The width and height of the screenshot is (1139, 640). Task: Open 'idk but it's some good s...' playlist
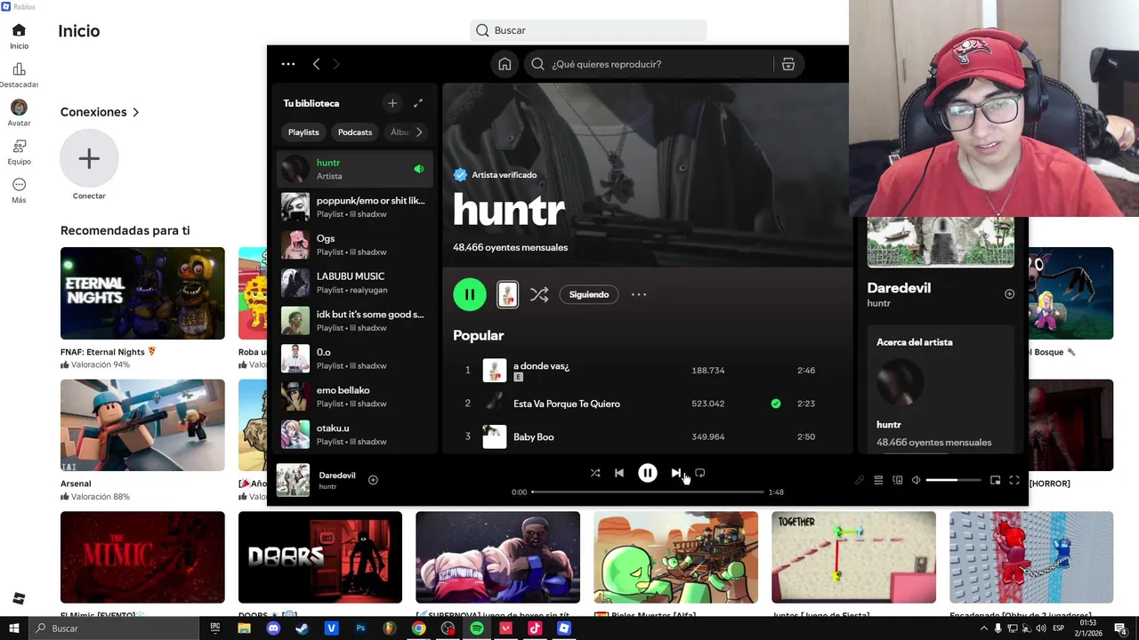(354, 321)
